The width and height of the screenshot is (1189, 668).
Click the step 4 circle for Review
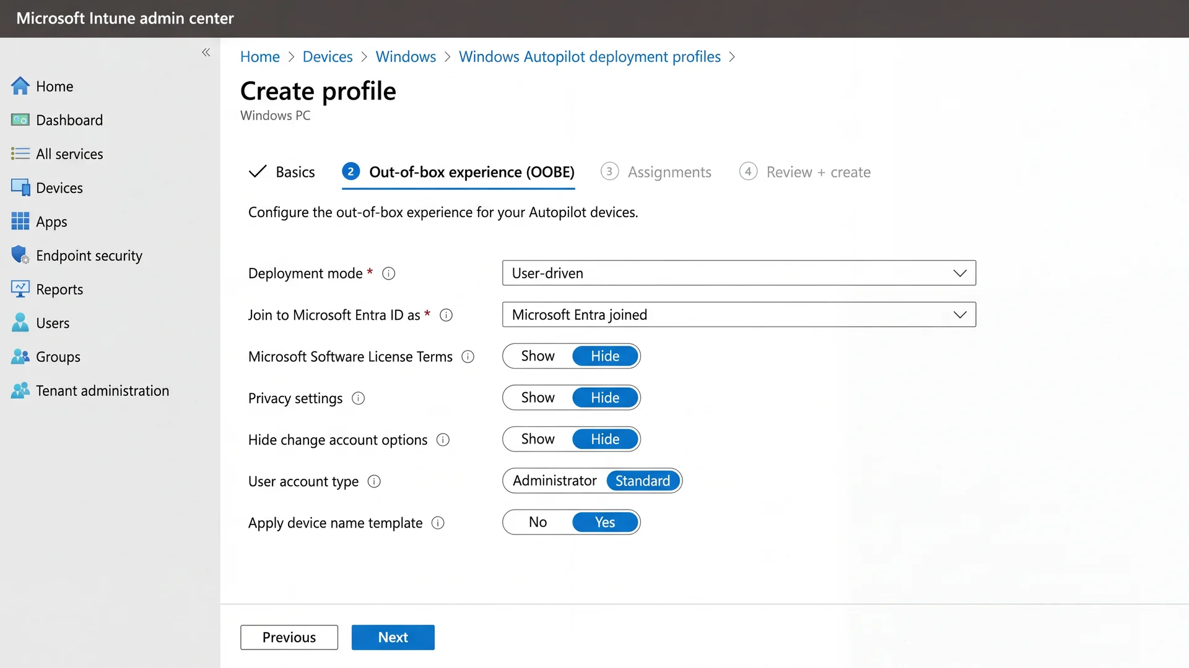pyautogui.click(x=748, y=171)
